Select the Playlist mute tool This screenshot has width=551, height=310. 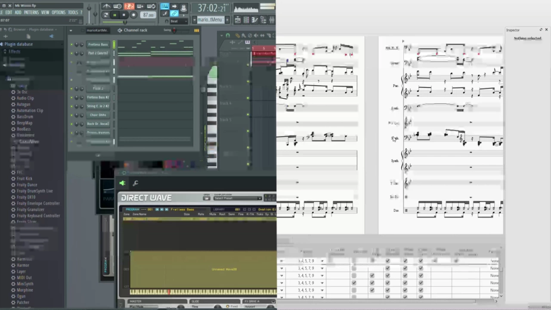coord(256,35)
